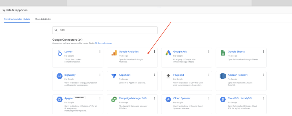Follow the Få flere oplysninger link
Screen dimensions: 292x116
point(104,43)
